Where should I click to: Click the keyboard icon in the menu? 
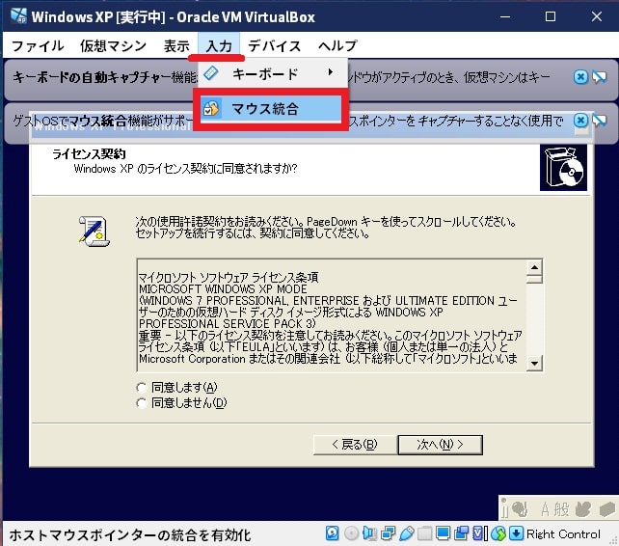click(211, 73)
